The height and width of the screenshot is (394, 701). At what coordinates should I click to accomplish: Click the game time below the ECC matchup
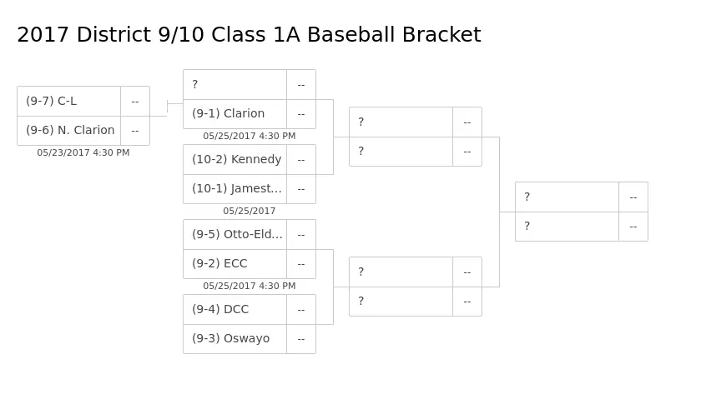(x=250, y=287)
